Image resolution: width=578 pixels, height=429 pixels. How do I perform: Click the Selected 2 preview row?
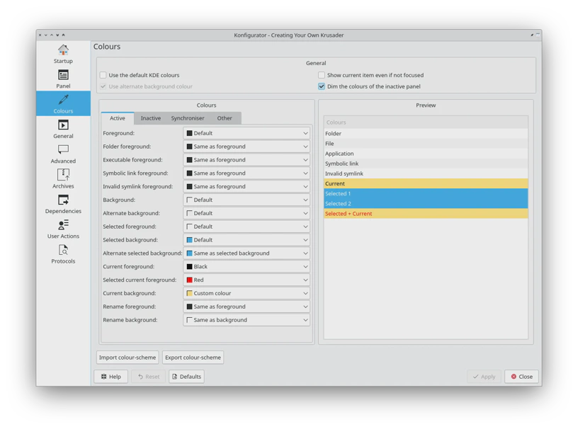coord(426,203)
